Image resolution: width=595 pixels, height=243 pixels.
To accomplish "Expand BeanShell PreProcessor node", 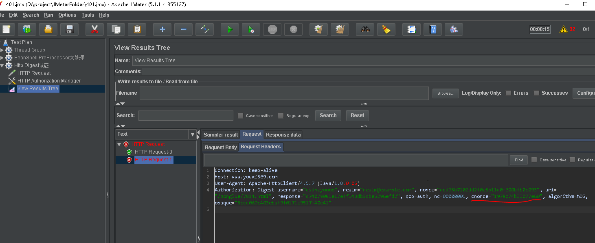I will click(x=2, y=58).
